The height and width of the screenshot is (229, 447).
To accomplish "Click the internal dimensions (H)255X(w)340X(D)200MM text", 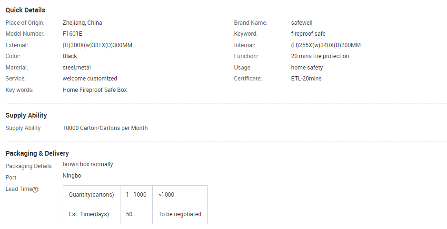I will pyautogui.click(x=326, y=45).
